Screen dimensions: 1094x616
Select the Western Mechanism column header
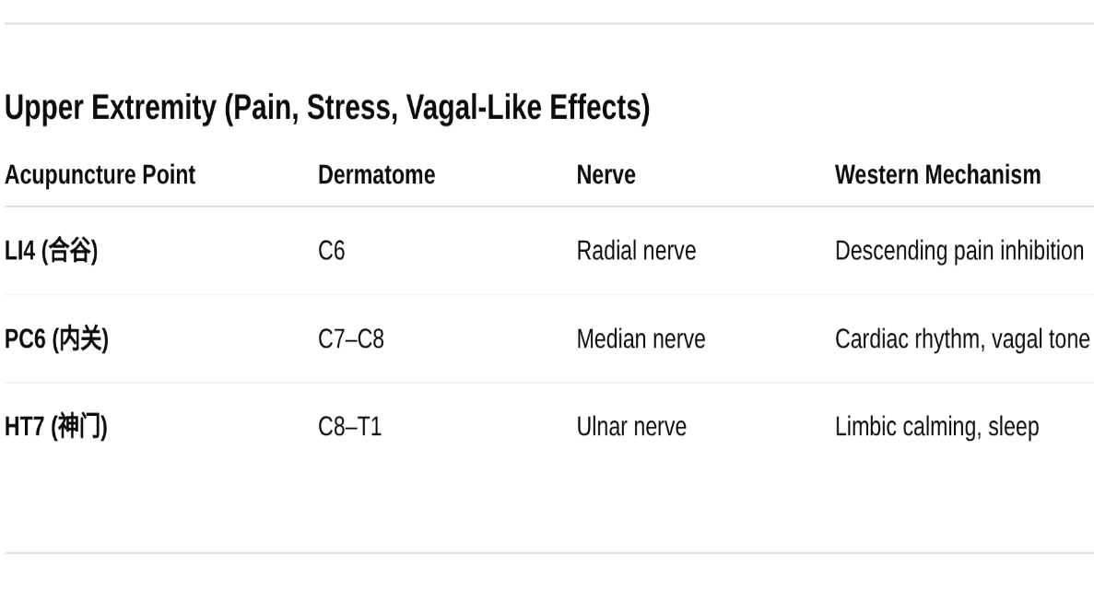(x=937, y=175)
